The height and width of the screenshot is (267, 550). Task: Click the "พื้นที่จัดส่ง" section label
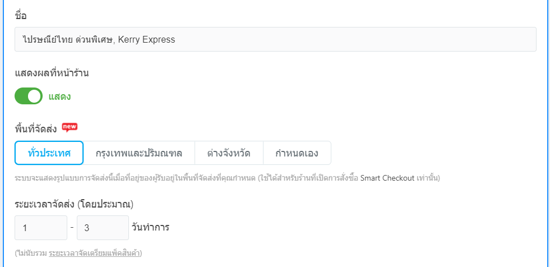coord(36,129)
